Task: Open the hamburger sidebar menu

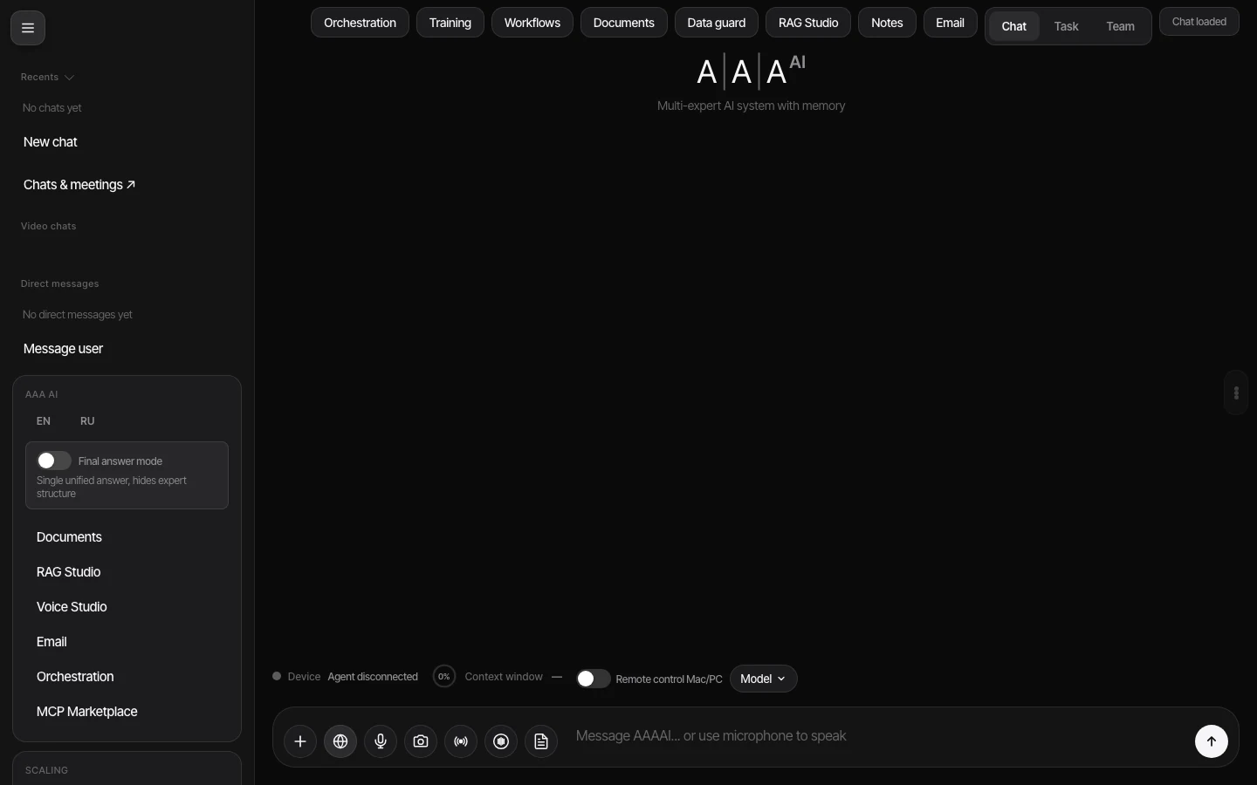Action: (28, 28)
